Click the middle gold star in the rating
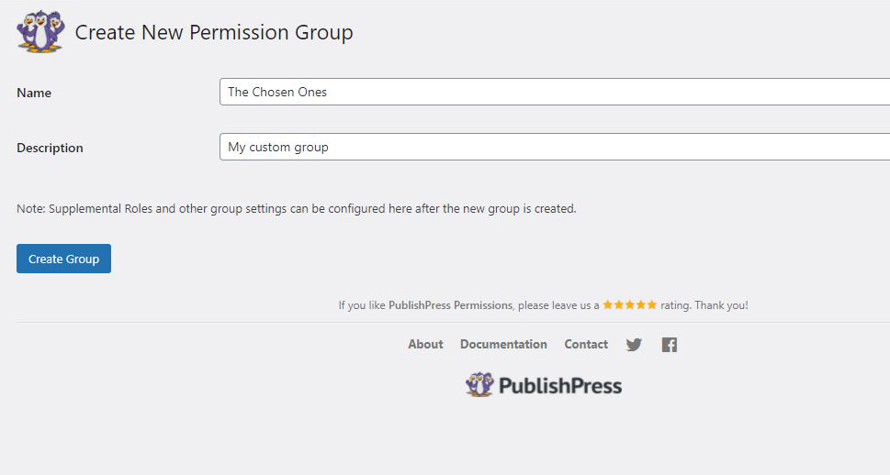 [x=630, y=305]
